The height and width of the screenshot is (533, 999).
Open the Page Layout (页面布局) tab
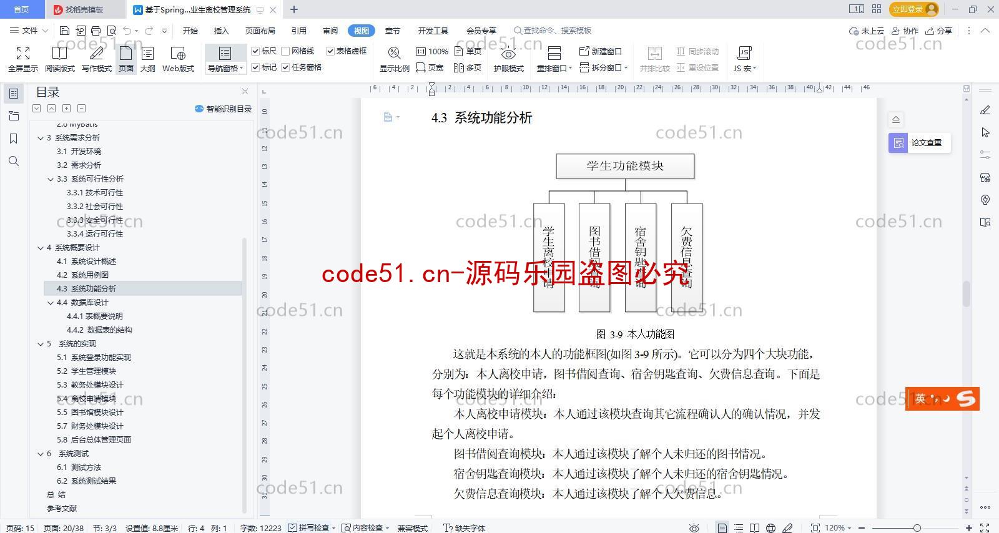(x=260, y=31)
